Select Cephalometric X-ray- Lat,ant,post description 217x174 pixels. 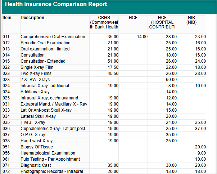pos(53,129)
